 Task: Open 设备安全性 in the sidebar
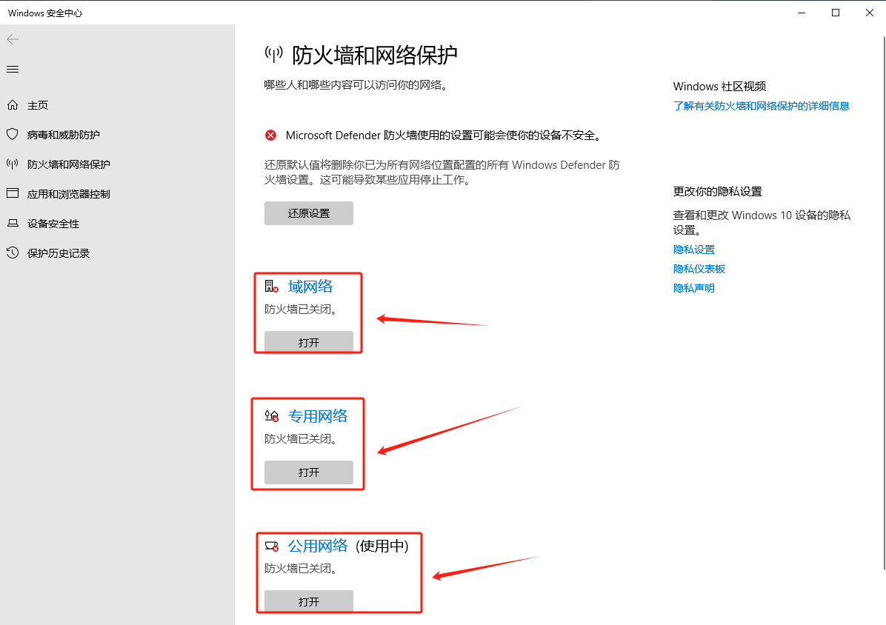[x=53, y=224]
